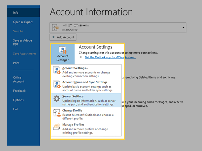Expand the IMAP/SMTP account dropdown arrow

[x=183, y=28]
